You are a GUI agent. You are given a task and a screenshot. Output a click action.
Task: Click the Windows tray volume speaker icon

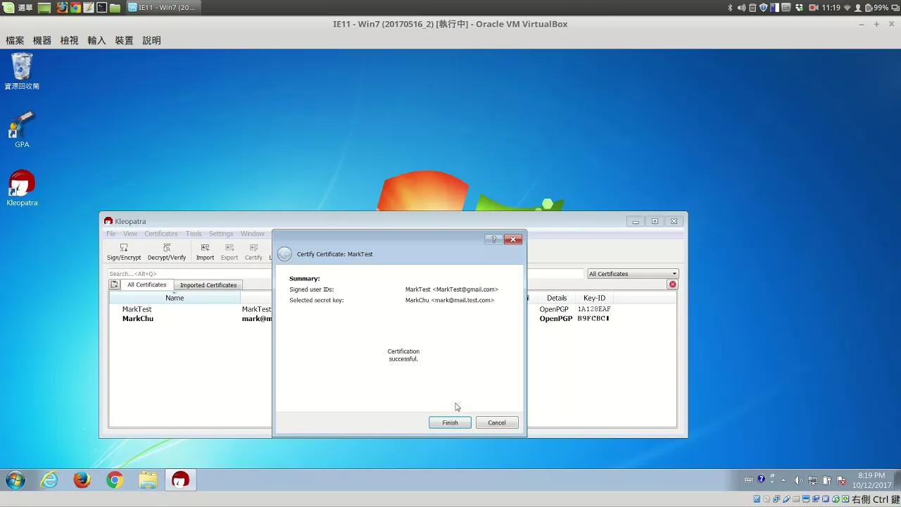[798, 480]
